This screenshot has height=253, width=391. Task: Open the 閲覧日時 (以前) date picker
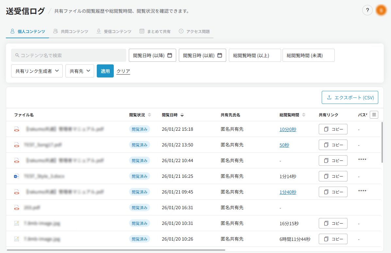(202, 55)
